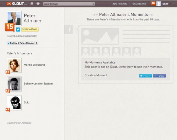Screen dimensions: 177x140
Task: Click the orange score 10 badge in header
Action: point(153,4)
